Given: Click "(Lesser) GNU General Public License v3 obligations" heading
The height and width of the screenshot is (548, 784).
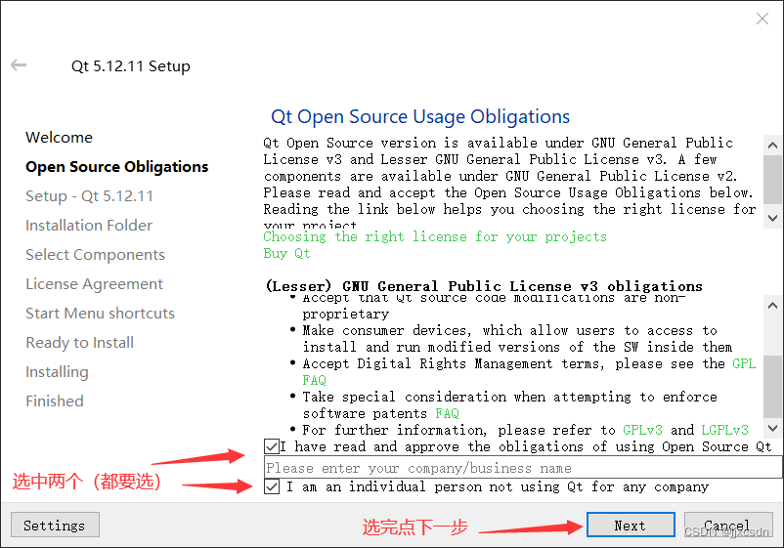Looking at the screenshot, I should click(484, 286).
